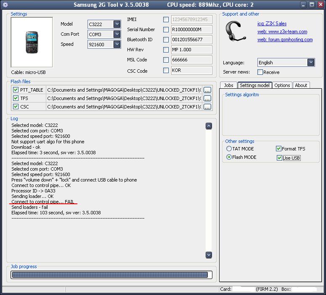Click log line "Not support uart algo for this phone"
The width and height of the screenshot is (326, 295).
(x=48, y=142)
